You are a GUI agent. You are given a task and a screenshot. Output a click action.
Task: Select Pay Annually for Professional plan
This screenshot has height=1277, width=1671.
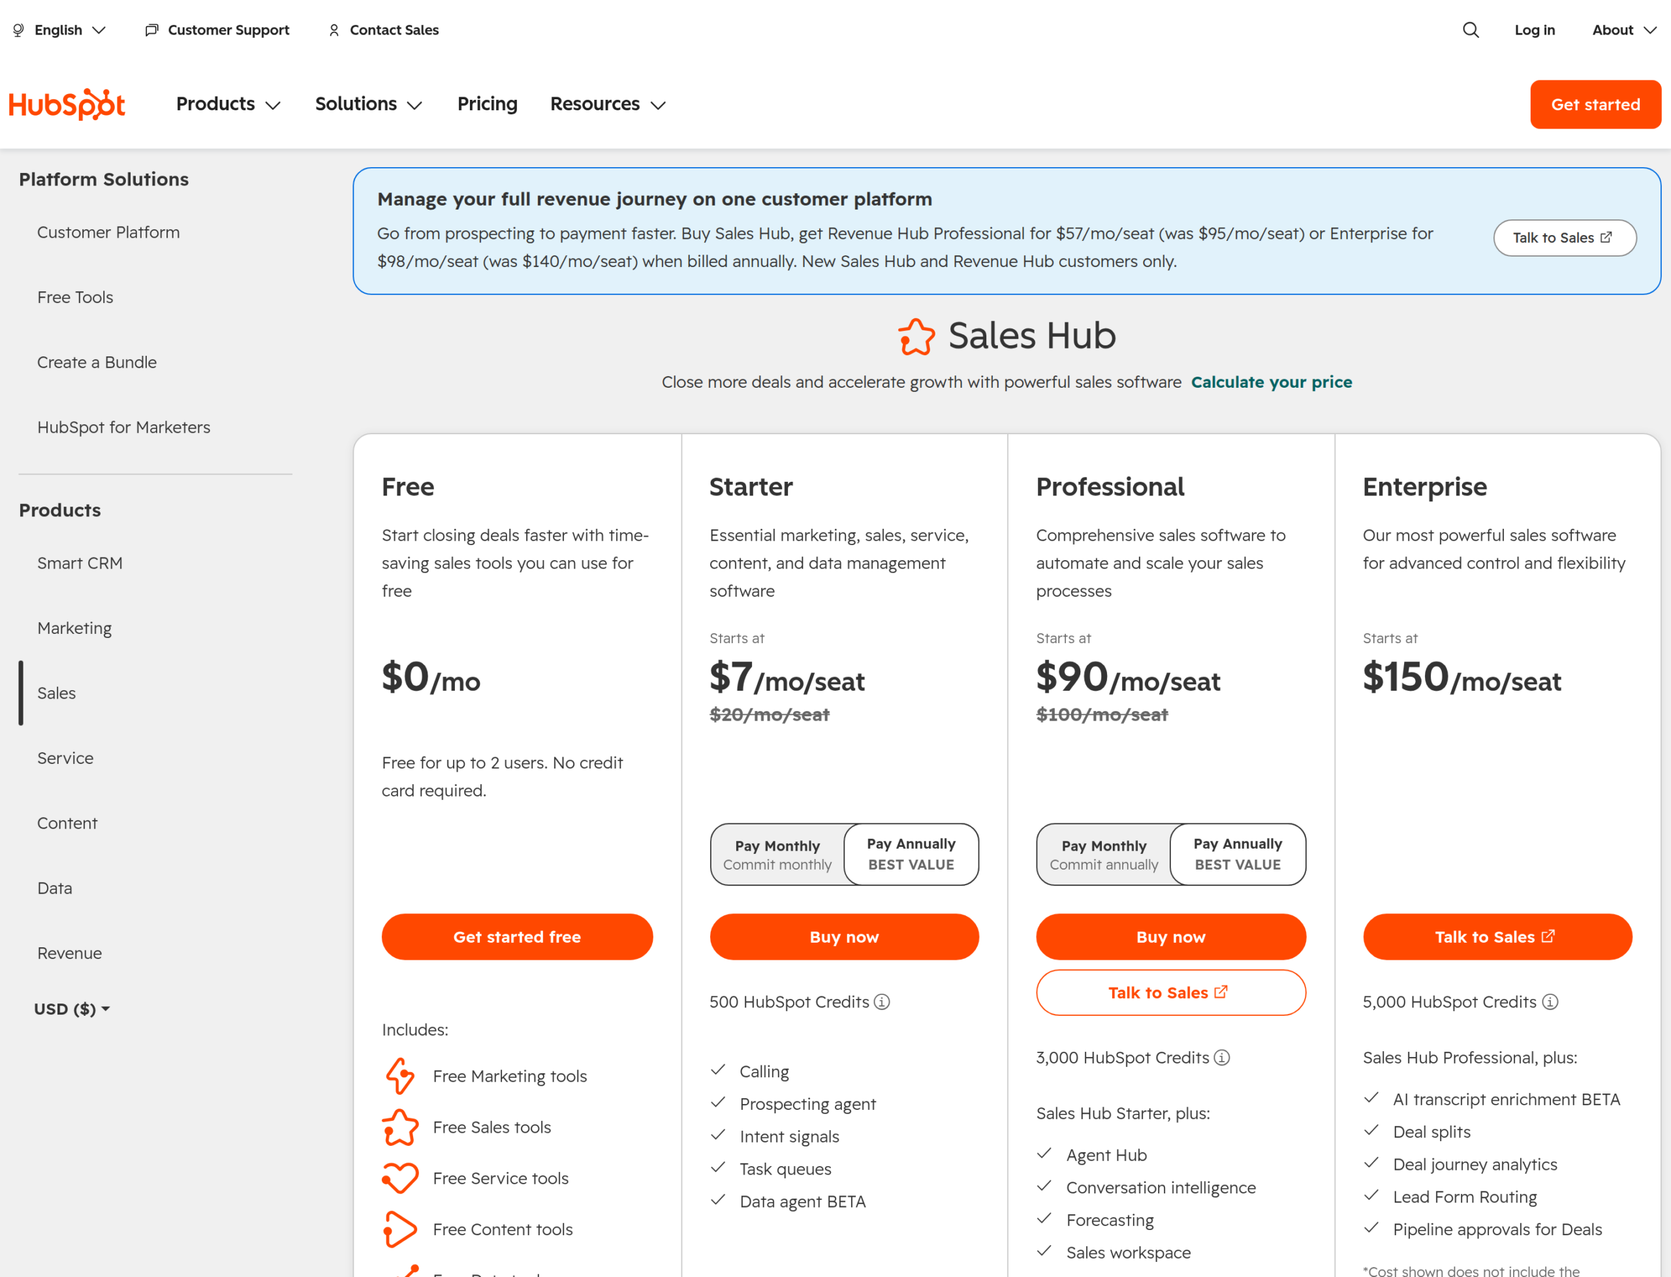click(x=1237, y=855)
